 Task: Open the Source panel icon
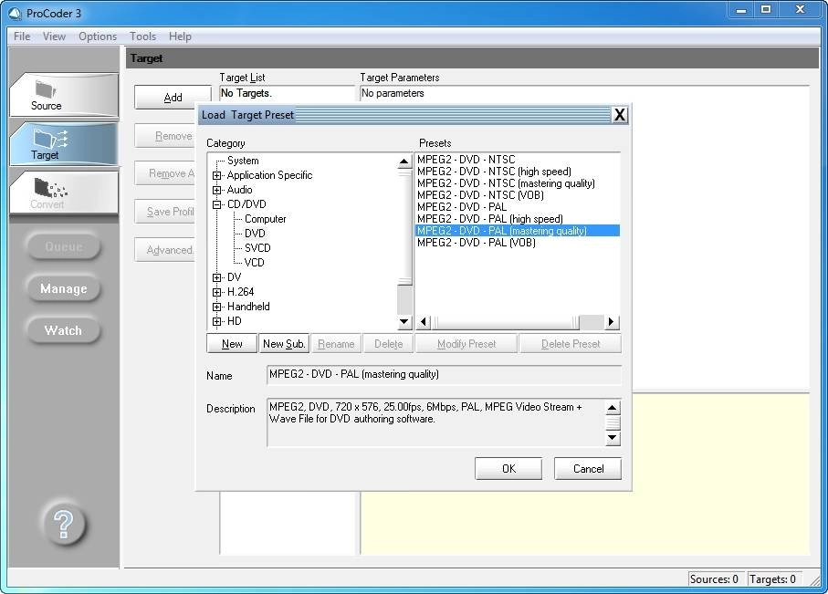coord(64,95)
